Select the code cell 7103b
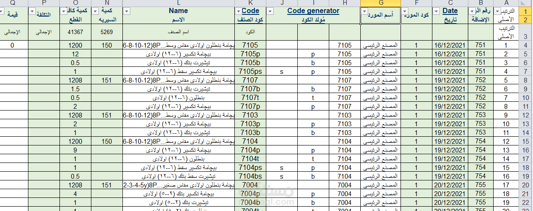Screen dimensions: 533x211 [x=250, y=132]
